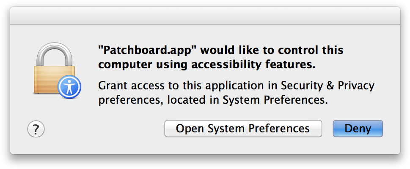Click the blank area between Help and Open System Preferences
This screenshot has height=169, width=410.
104,129
